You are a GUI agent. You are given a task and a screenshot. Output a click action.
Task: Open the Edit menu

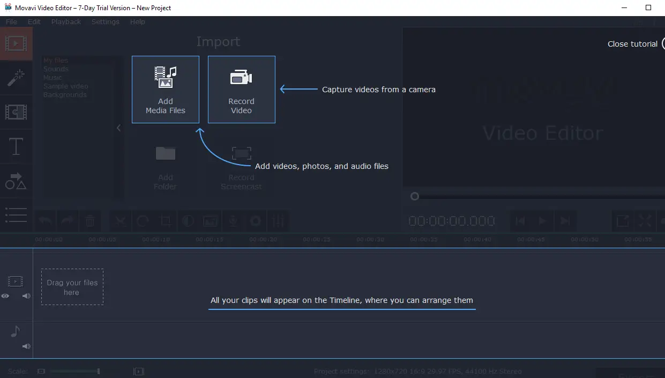[x=34, y=21]
